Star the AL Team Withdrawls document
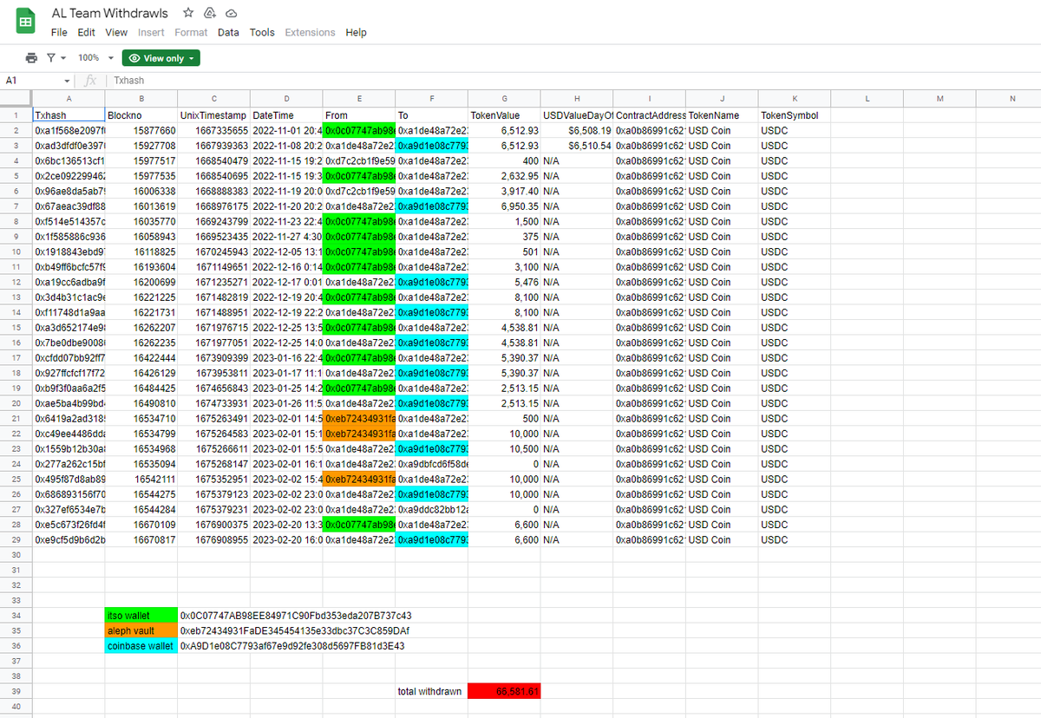This screenshot has height=718, width=1041. pos(188,13)
